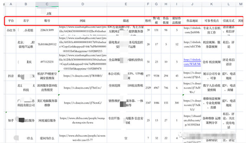Select the douyin.com/iJ7AdYWv/ work address cell

[192, 87]
